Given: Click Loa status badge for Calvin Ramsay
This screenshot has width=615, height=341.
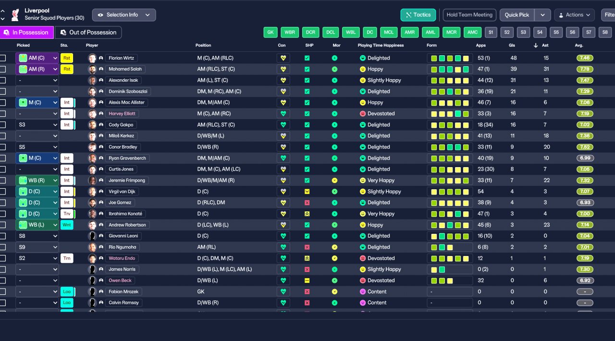Looking at the screenshot, I should point(67,303).
